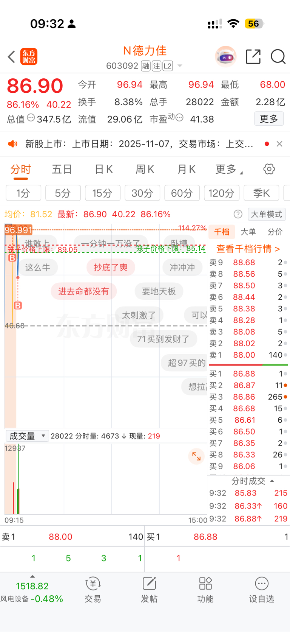Tap the orange speaker announcement icon
This screenshot has height=632, width=290.
(13, 144)
